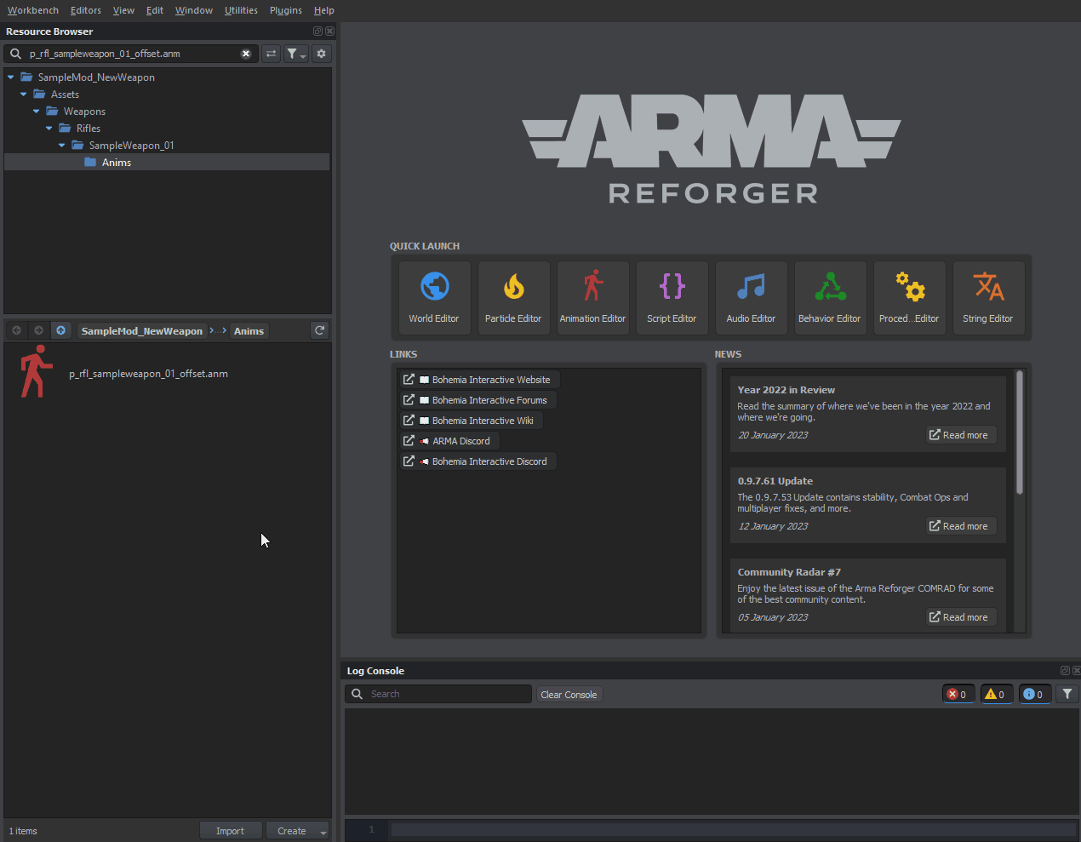Go back in browser navigation history
This screenshot has height=842, width=1081.
(16, 330)
